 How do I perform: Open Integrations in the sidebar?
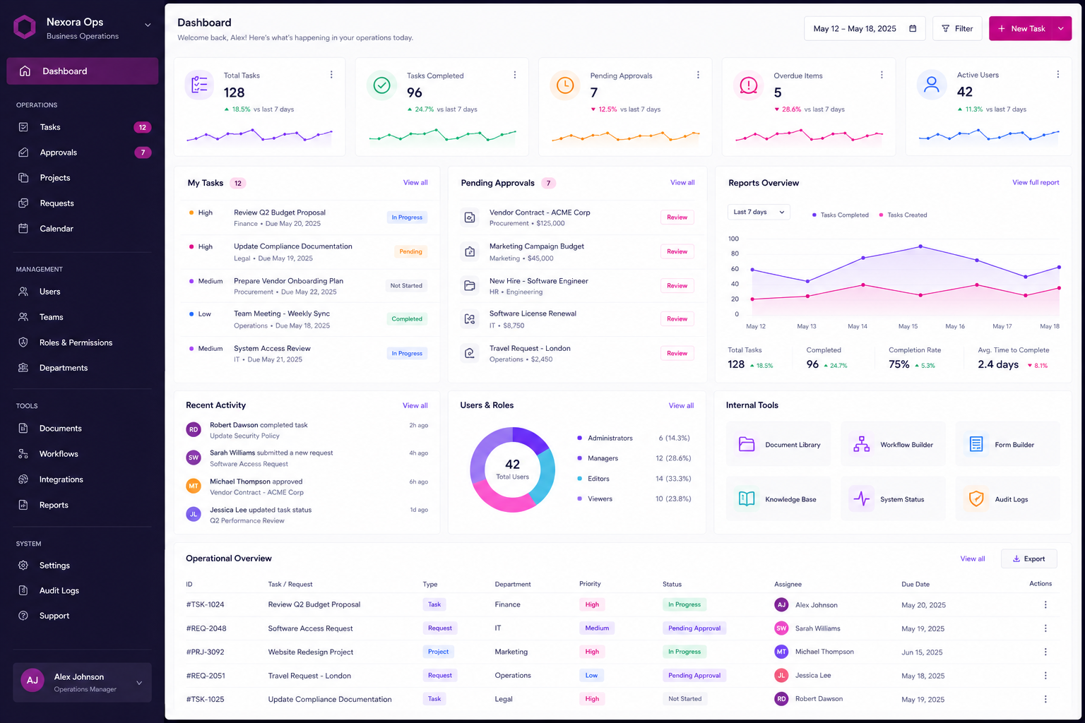coord(82,479)
